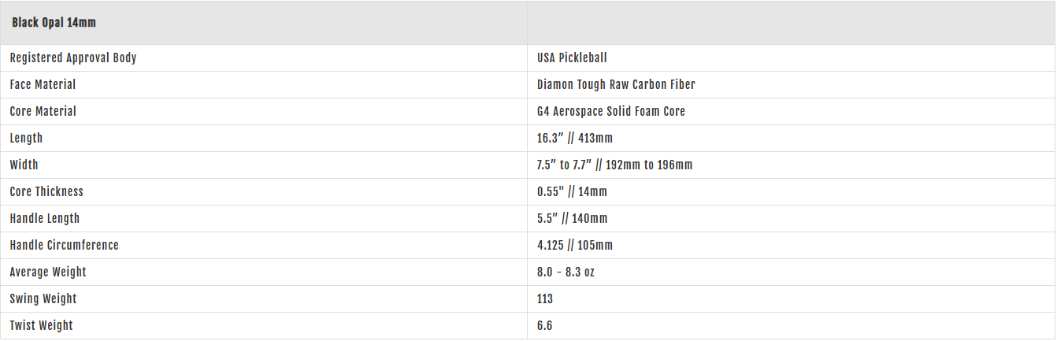The image size is (1057, 341).
Task: Select the "Core Thickness" row label
Action: (46, 191)
